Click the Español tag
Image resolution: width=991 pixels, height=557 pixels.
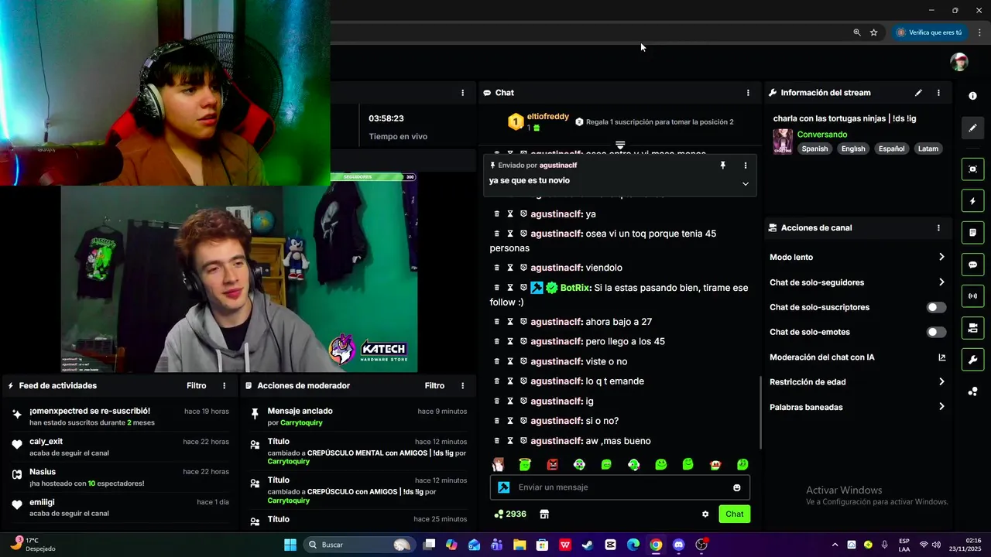891,149
